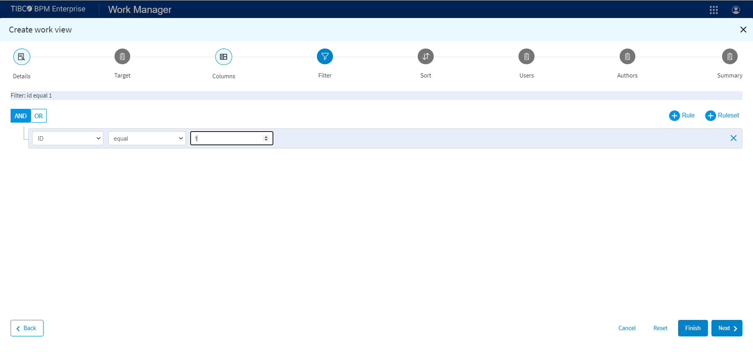753x352 pixels.
Task: Click the Sort step label
Action: (x=426, y=76)
